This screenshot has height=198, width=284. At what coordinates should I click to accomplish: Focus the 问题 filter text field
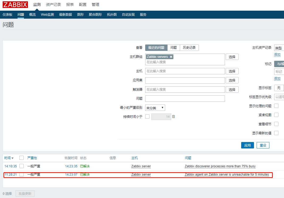click(x=185, y=99)
